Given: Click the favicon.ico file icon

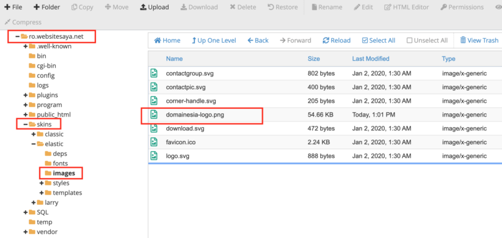Looking at the screenshot, I should tap(154, 142).
